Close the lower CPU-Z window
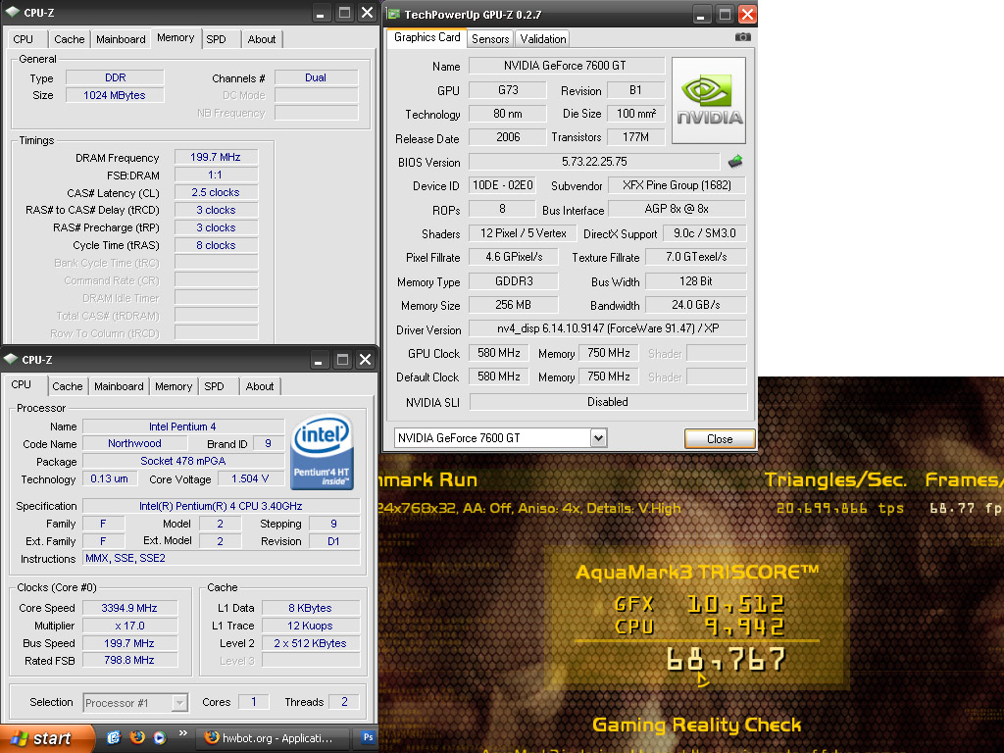 pos(365,359)
